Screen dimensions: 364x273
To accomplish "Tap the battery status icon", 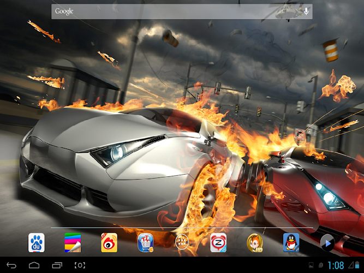I will click(x=357, y=265).
